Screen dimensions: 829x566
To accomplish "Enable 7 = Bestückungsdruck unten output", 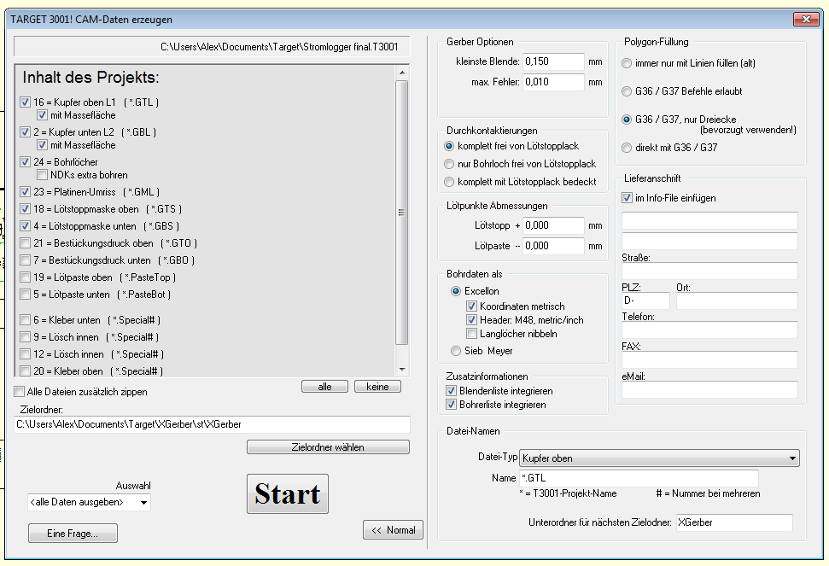I will click(x=25, y=260).
